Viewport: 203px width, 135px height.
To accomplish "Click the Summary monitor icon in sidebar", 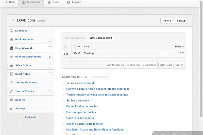I will (12, 31).
